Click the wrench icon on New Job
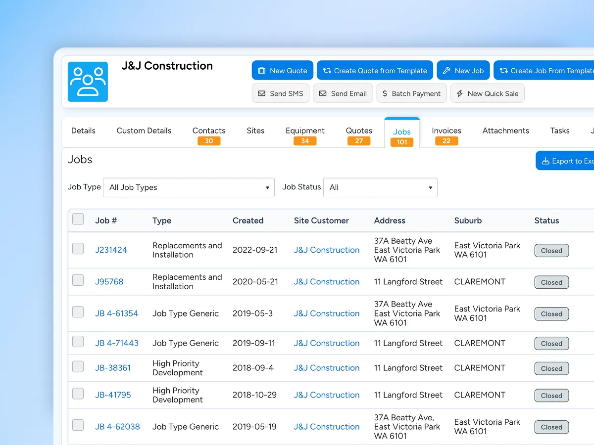The image size is (594, 445). coord(446,71)
